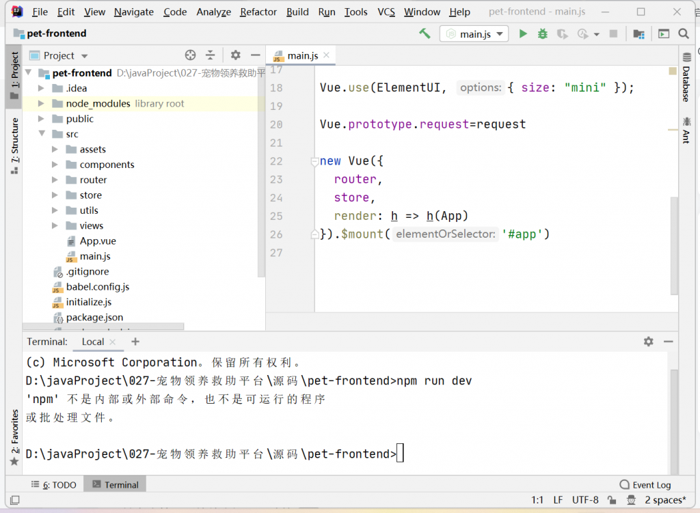Click the Build project hammer icon
The height and width of the screenshot is (513, 700).
tap(425, 33)
